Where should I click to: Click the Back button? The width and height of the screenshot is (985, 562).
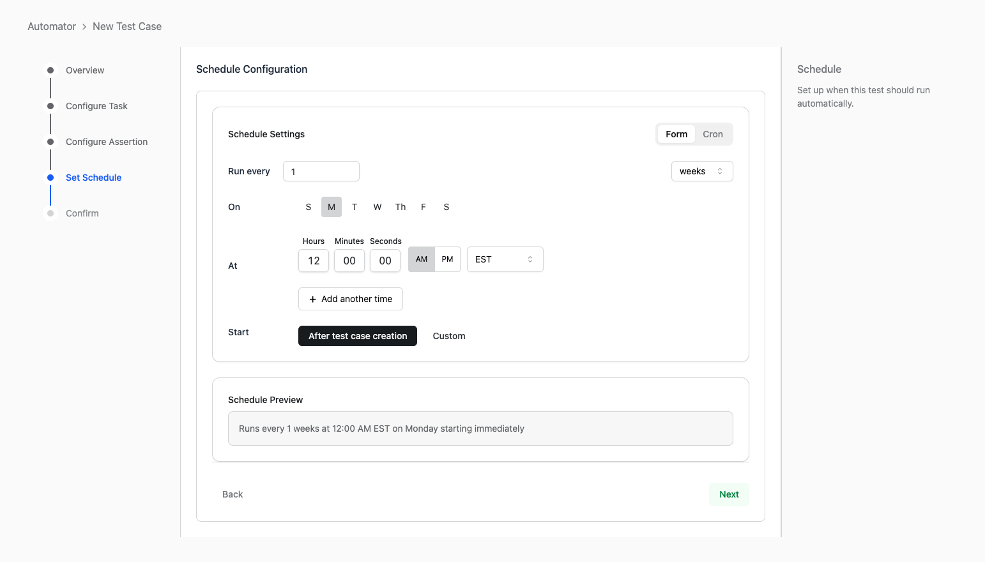233,494
